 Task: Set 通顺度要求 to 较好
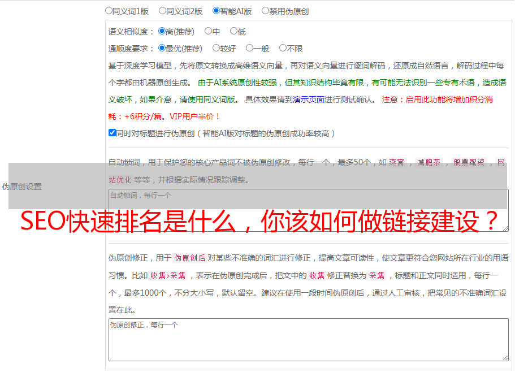pos(216,48)
